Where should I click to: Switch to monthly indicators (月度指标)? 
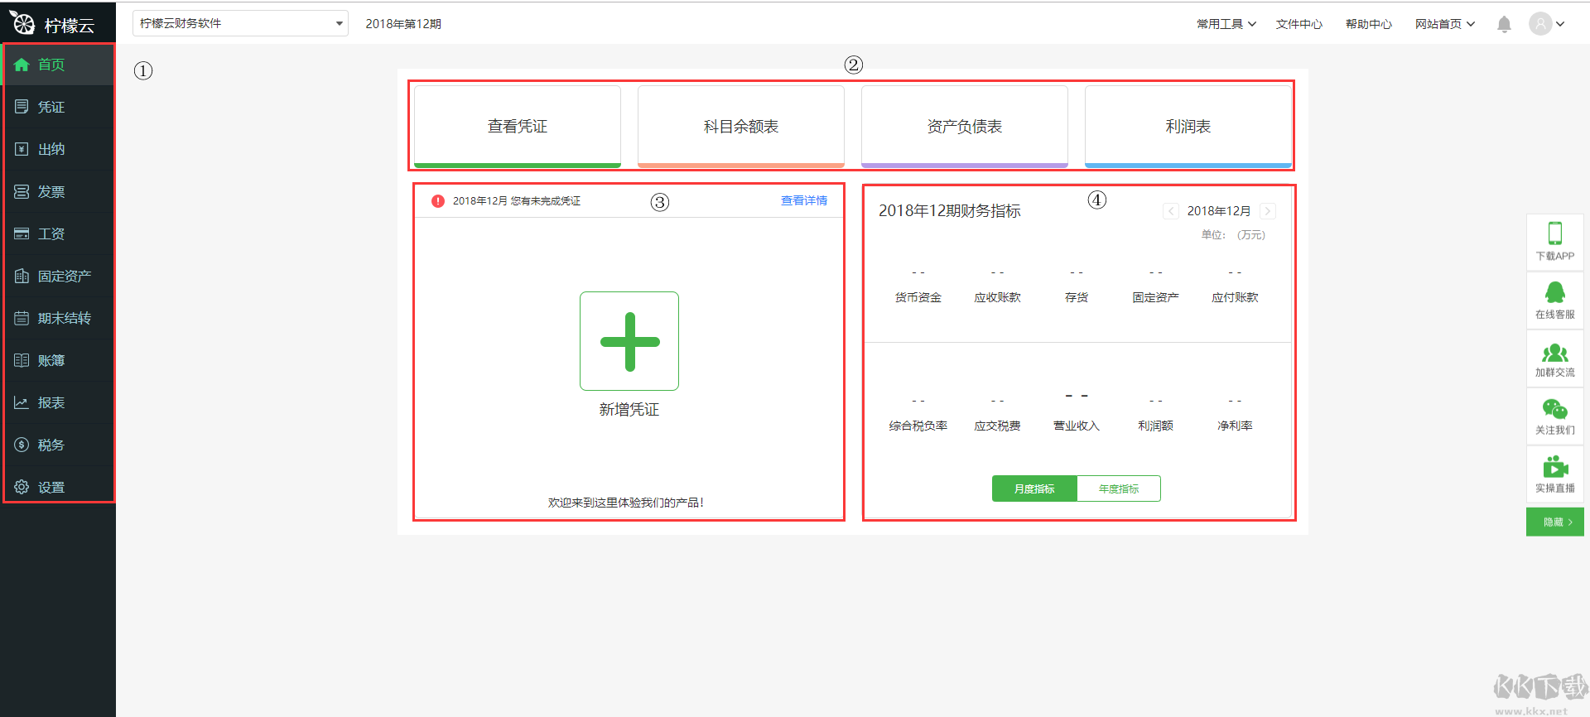tap(1034, 488)
